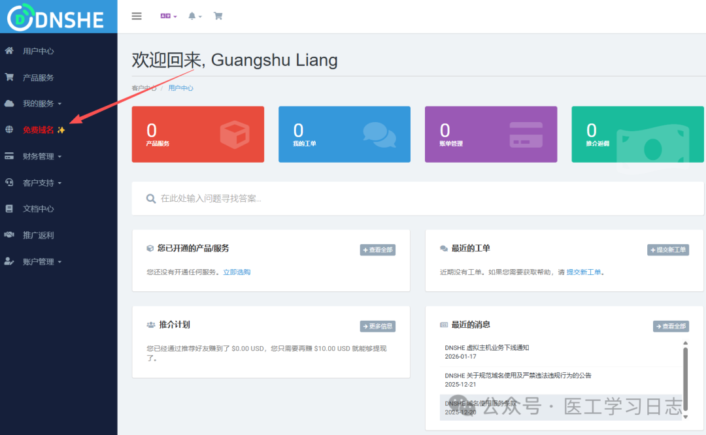This screenshot has height=435, width=706.
Task: Click the cart icon beside 产品服务
Action: (9, 77)
